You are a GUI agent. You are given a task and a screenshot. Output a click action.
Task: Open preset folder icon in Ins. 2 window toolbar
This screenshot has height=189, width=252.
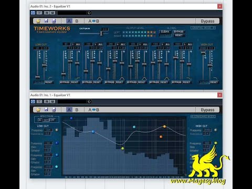[x=38, y=21]
